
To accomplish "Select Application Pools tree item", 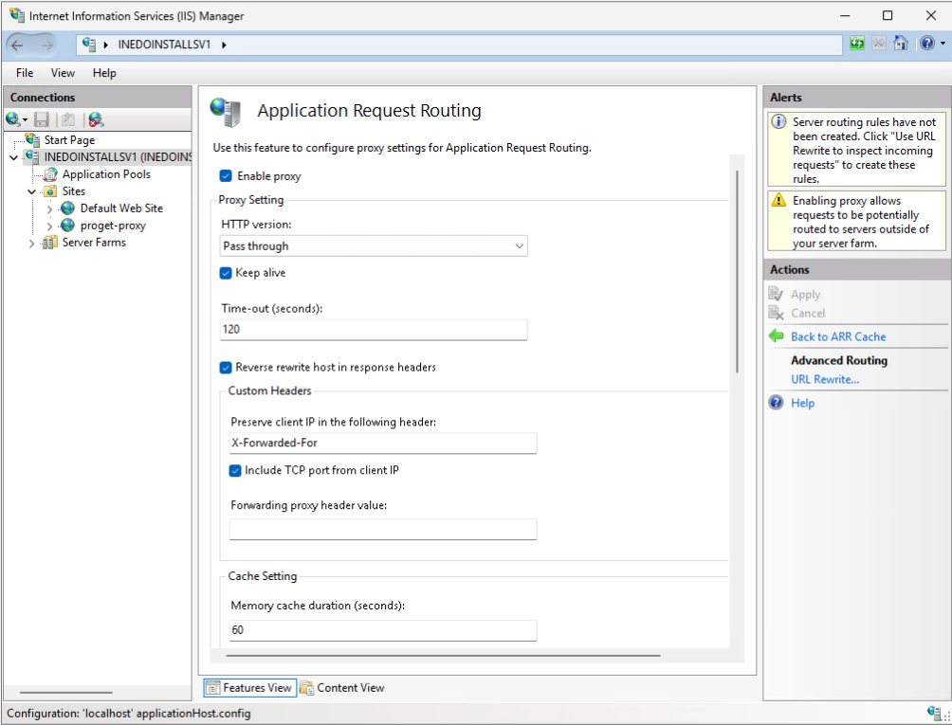I will point(106,174).
